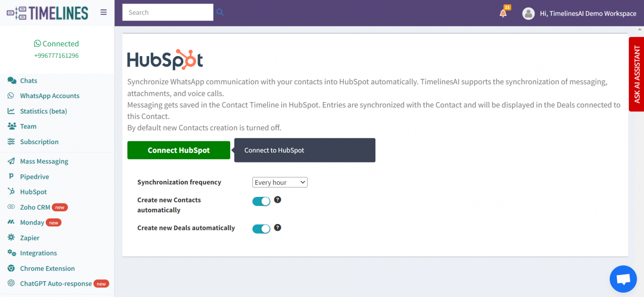
Task: Click inside the Search input field
Action: tap(167, 12)
